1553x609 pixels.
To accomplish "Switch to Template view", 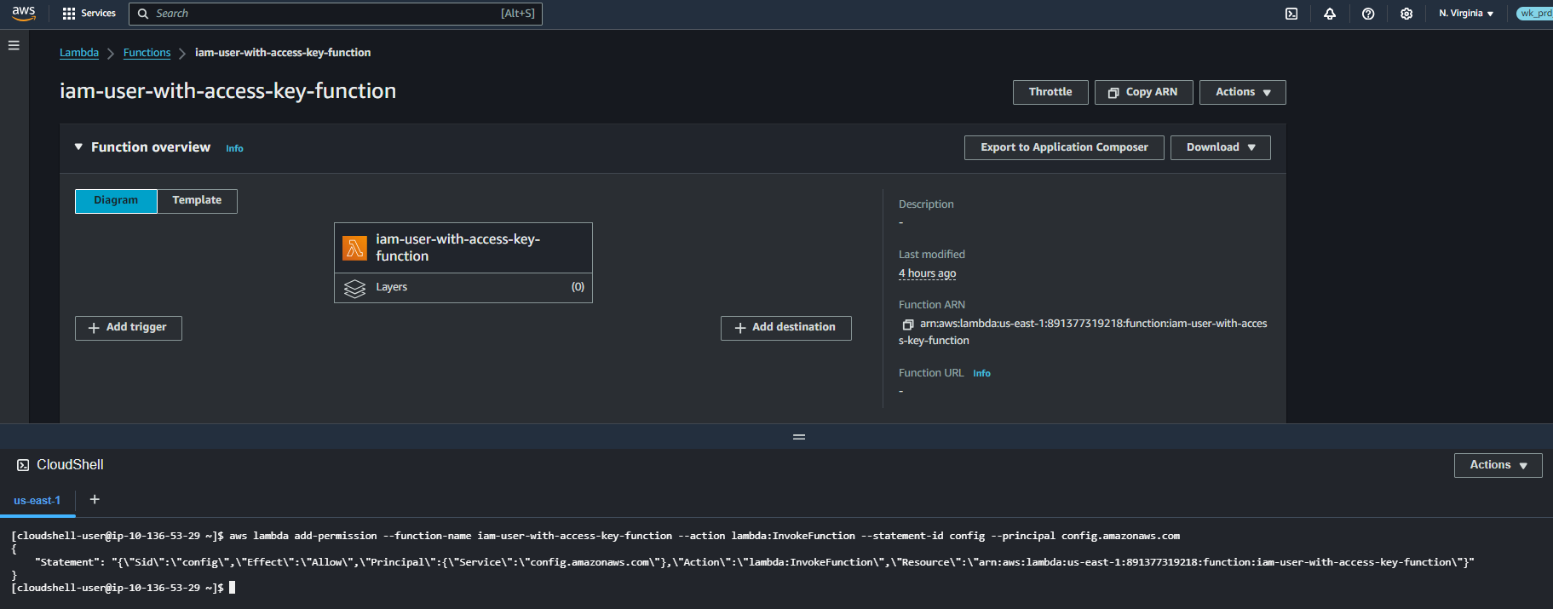I will coord(197,201).
